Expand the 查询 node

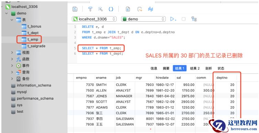[x=12, y=72]
